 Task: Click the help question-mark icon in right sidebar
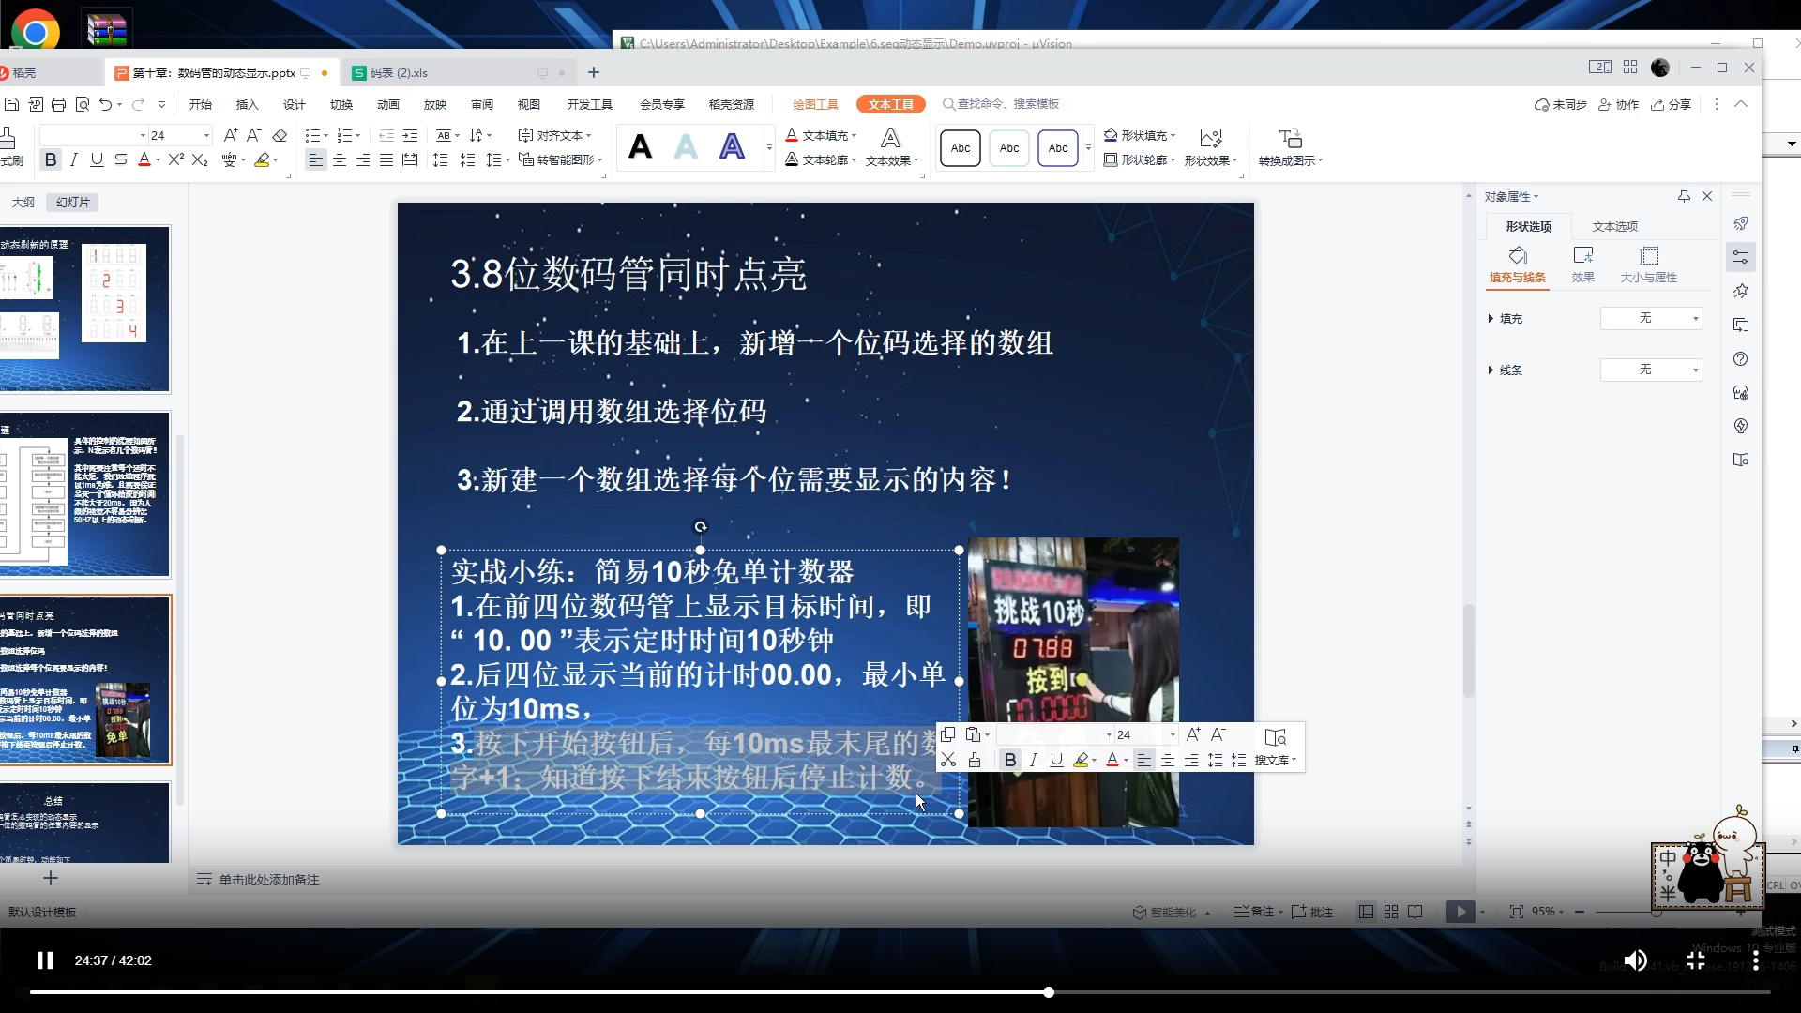click(x=1741, y=359)
